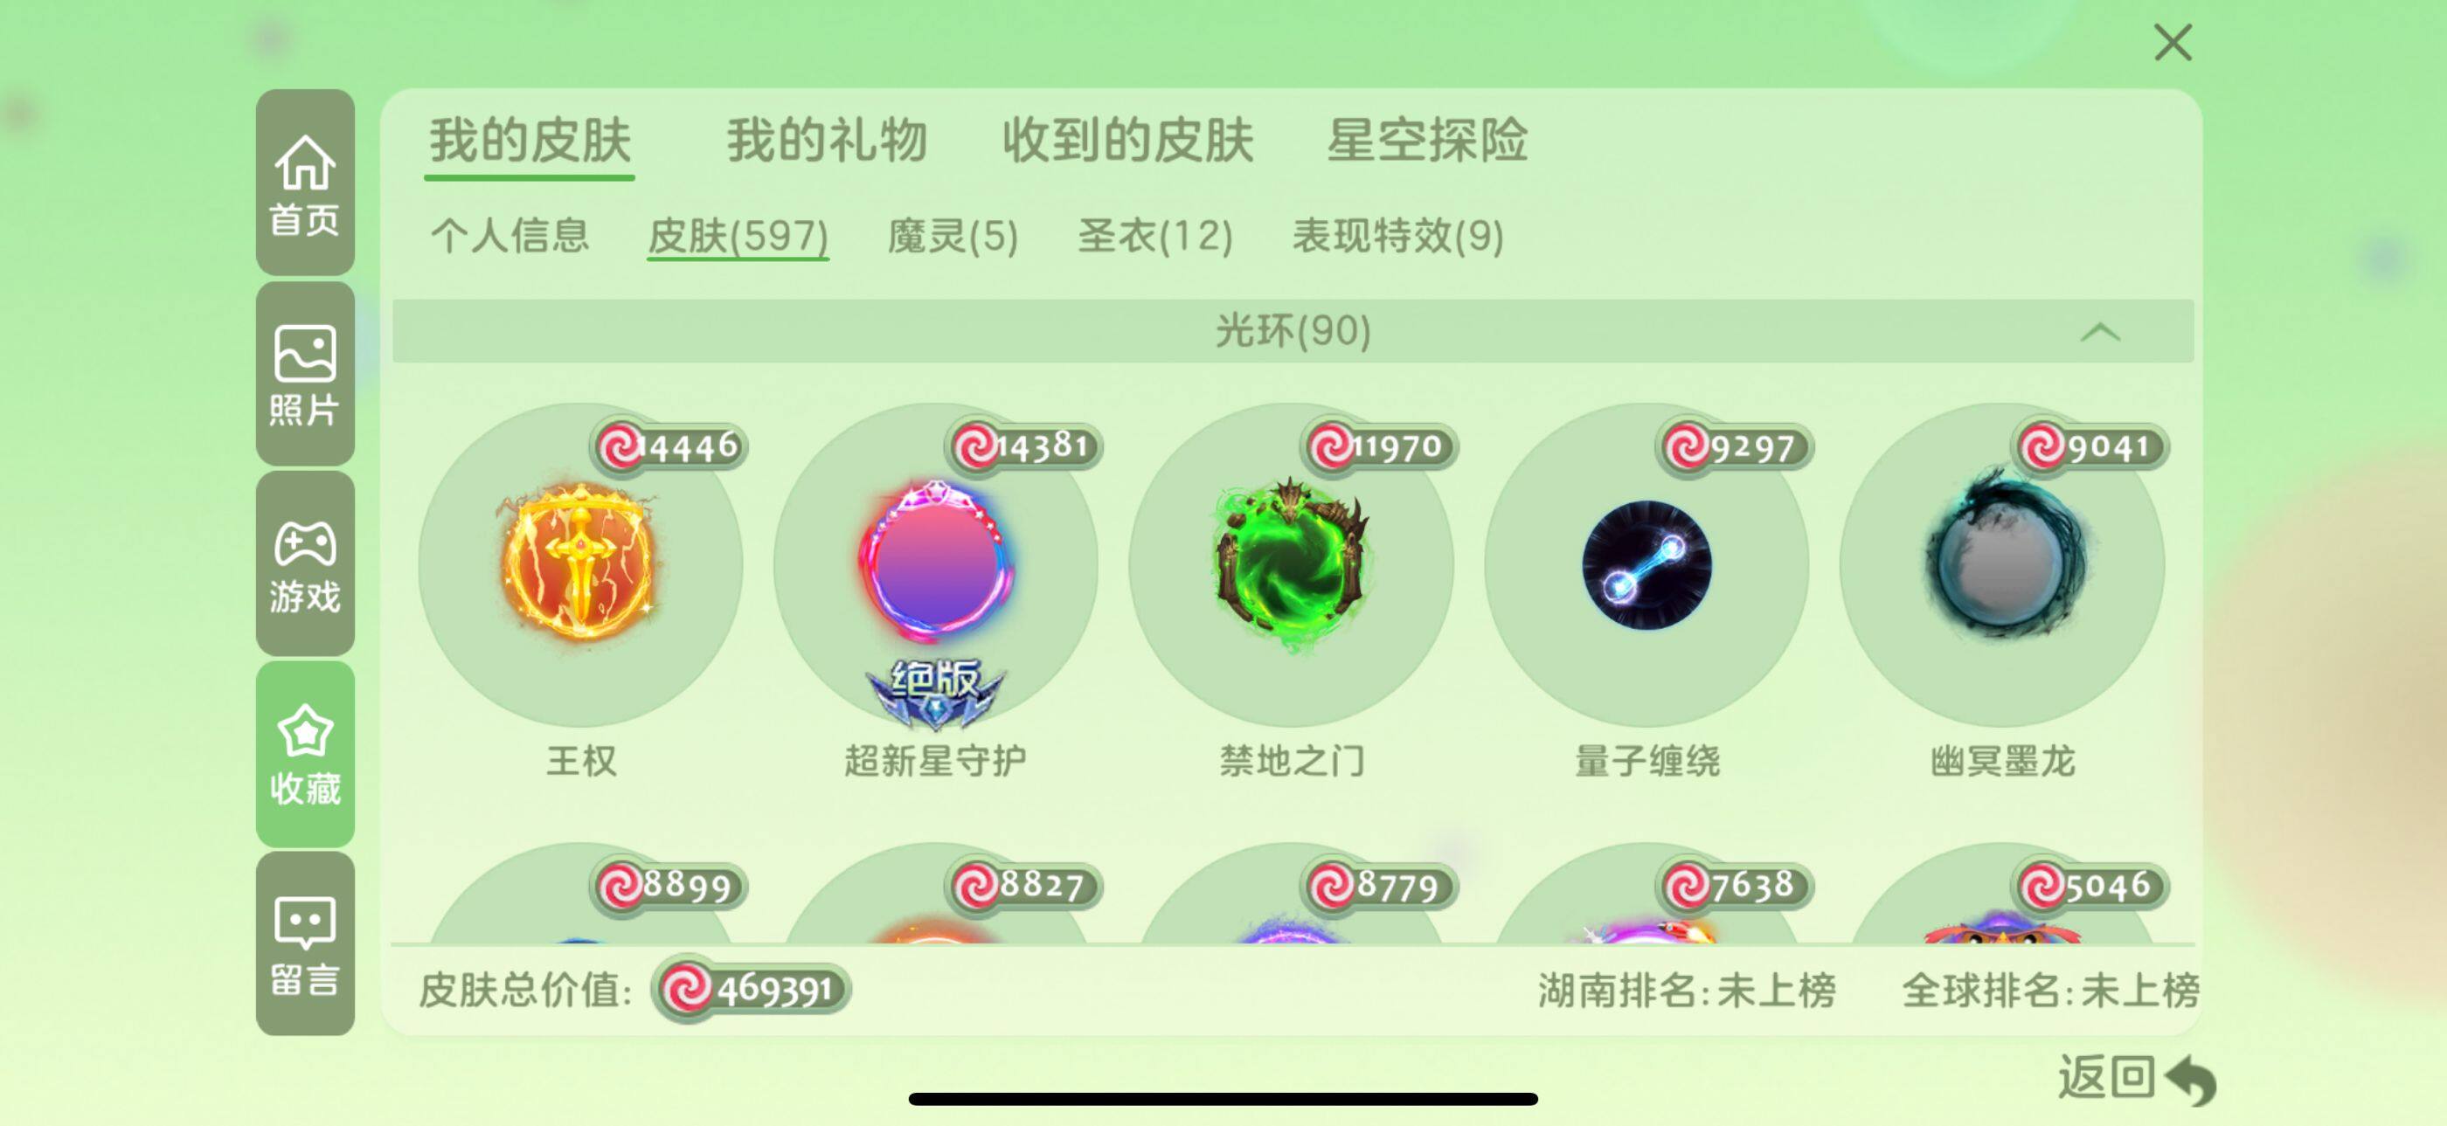Show the 圣衣(12) sub-tab
This screenshot has height=1126, width=2447.
(x=1155, y=236)
